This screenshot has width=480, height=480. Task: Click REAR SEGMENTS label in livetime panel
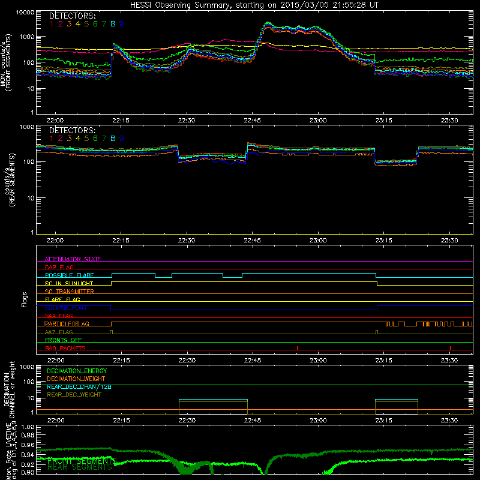point(80,467)
